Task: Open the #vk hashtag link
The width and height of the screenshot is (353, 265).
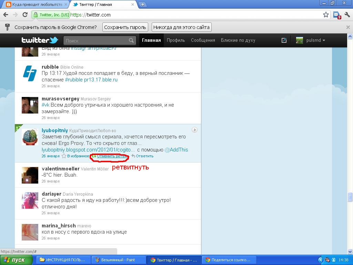Action: pos(46,105)
